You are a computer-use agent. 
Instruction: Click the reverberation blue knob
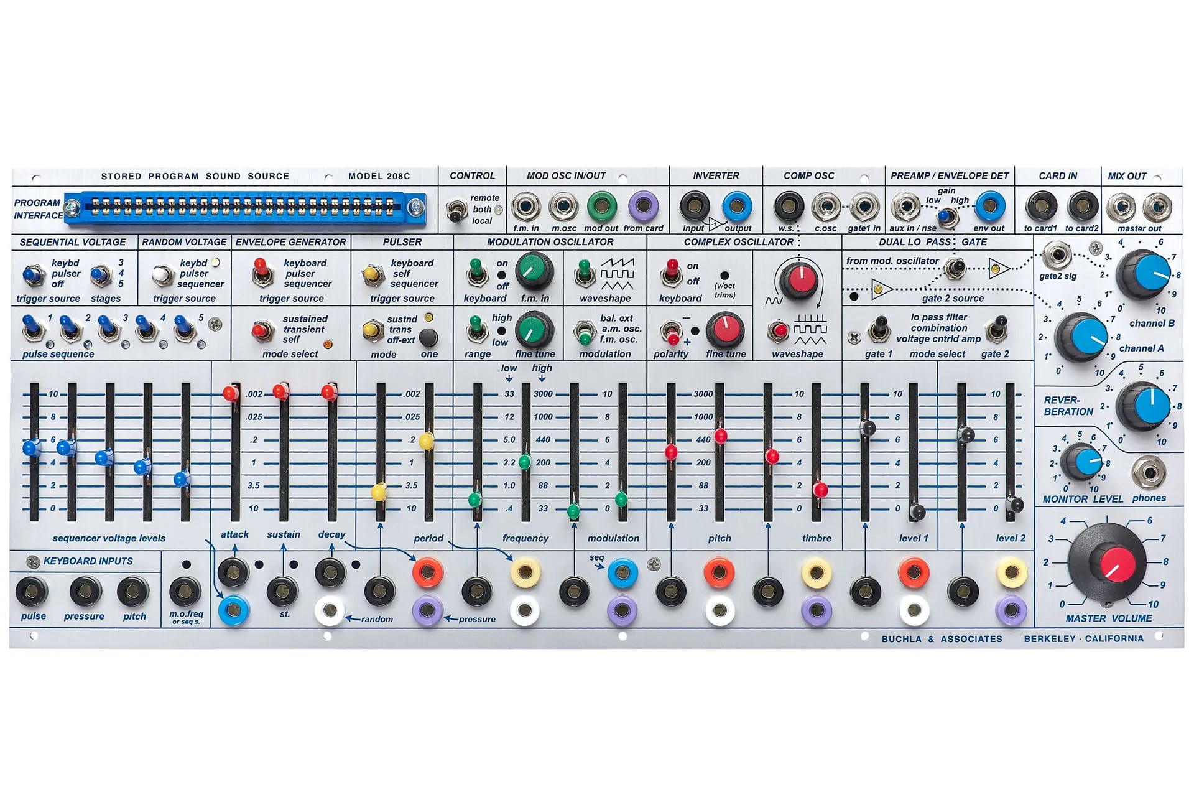tap(1145, 407)
